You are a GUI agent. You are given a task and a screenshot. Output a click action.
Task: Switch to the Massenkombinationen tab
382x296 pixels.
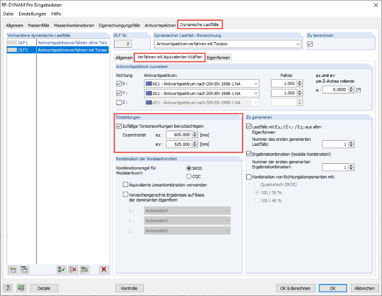[74, 25]
